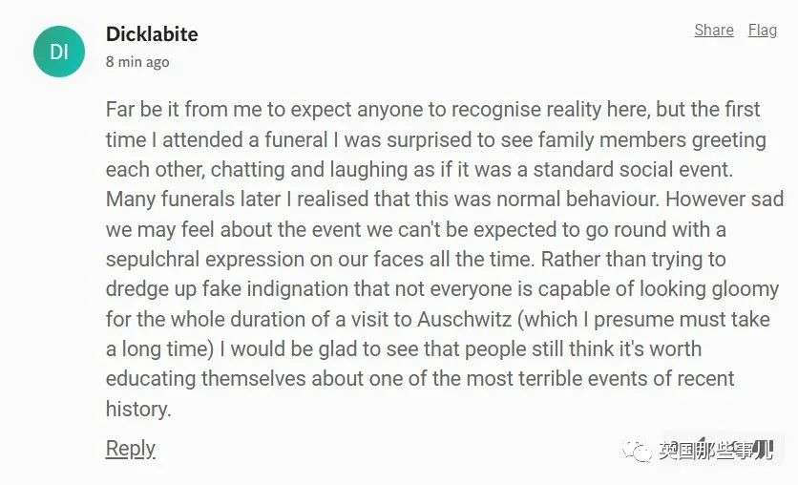Viewport: 798px width, 485px height.
Task: Click the final word "history."
Action: coord(138,409)
